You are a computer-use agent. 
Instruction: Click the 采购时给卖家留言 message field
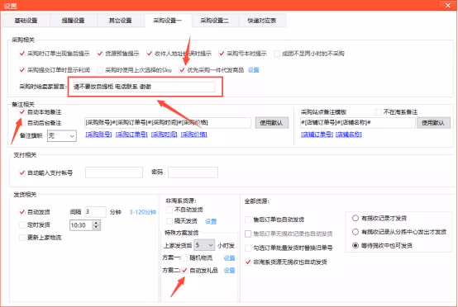click(143, 87)
